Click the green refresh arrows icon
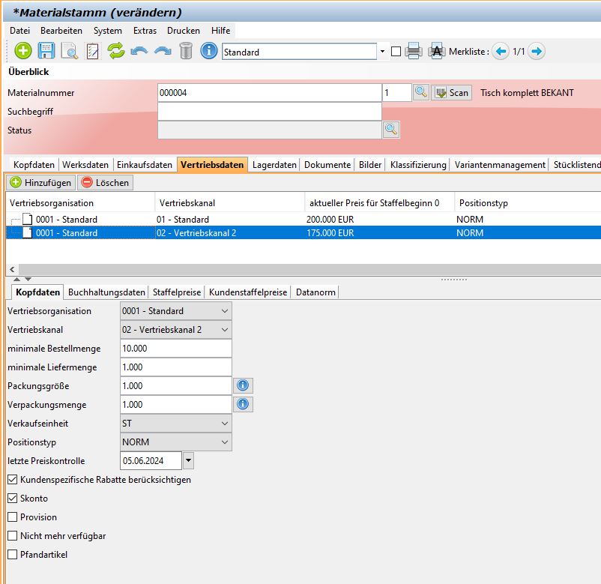Viewport: 601px width, 584px height. click(115, 51)
